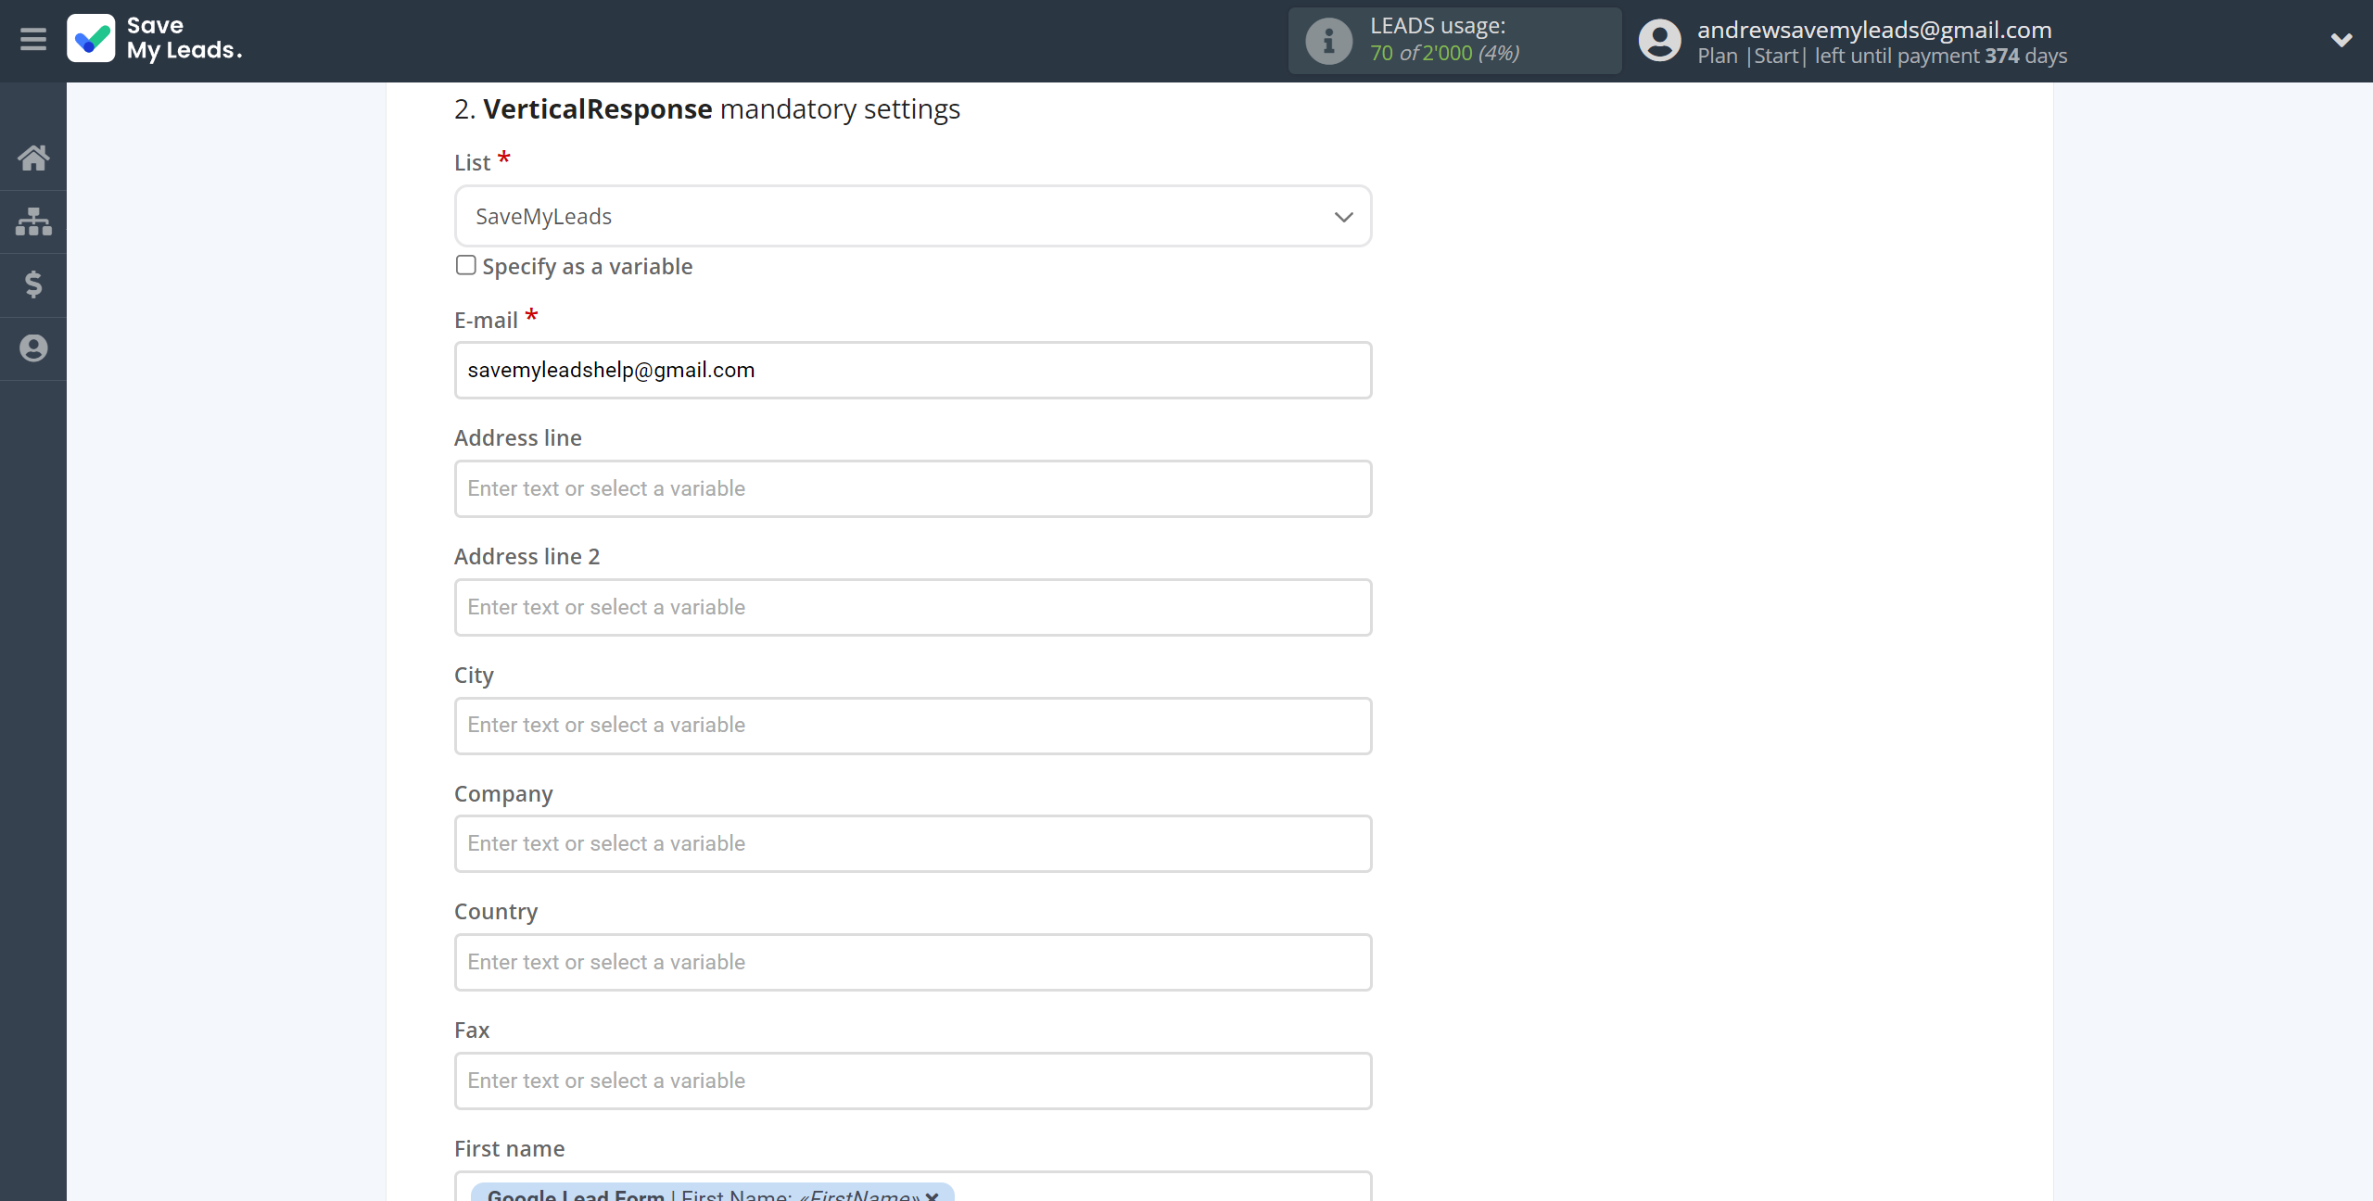Click the Fax input field
The height and width of the screenshot is (1201, 2373).
tap(913, 1081)
